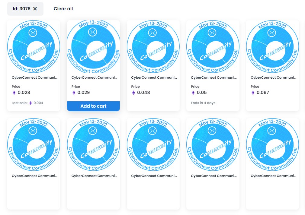305x215 pixels.
Task: Click title of the 0.028 priced card
Action: pos(35,77)
